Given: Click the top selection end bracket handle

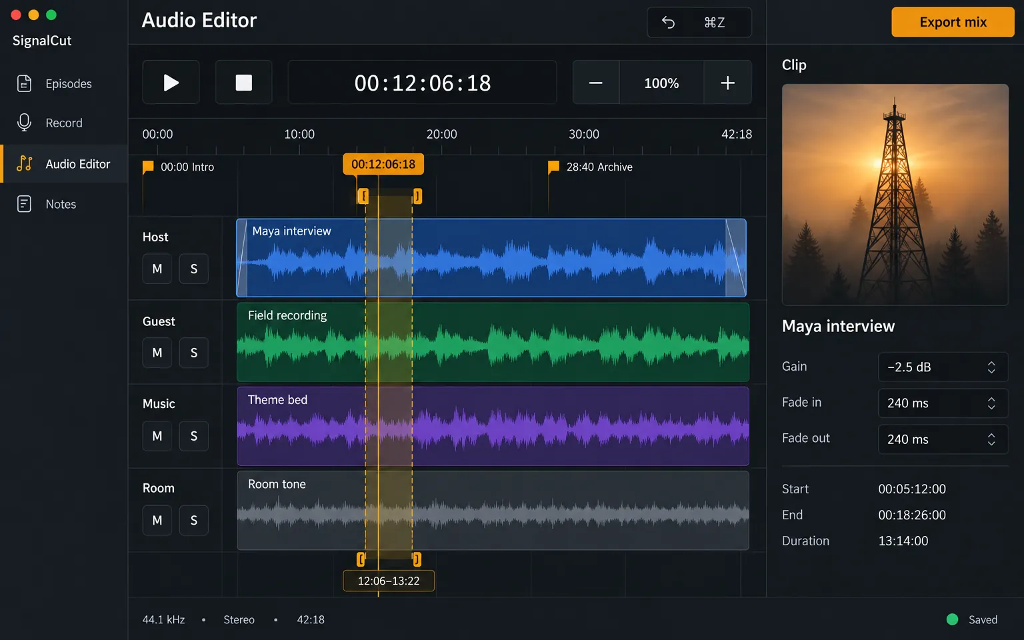Looking at the screenshot, I should (x=417, y=196).
